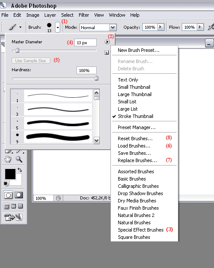
Task: Open the Help menu
Action: click(x=135, y=15)
